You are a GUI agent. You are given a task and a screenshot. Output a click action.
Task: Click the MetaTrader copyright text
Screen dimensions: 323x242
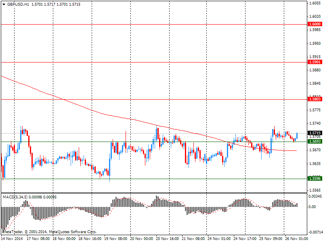(x=49, y=232)
